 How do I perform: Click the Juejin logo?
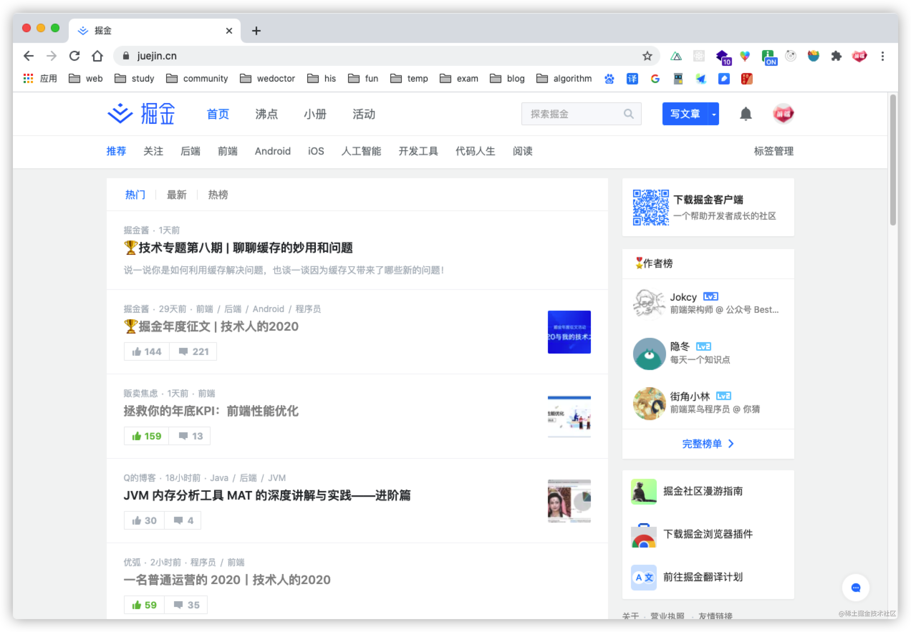[141, 114]
